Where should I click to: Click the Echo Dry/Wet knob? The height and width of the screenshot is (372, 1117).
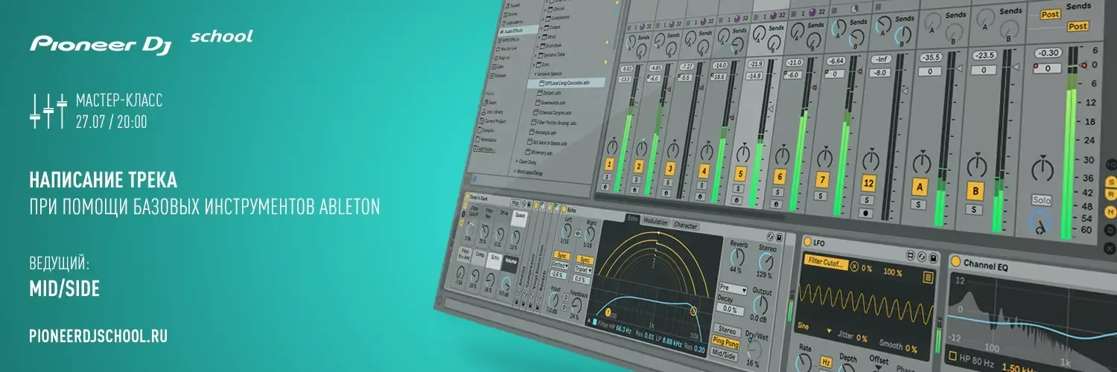tap(754, 349)
